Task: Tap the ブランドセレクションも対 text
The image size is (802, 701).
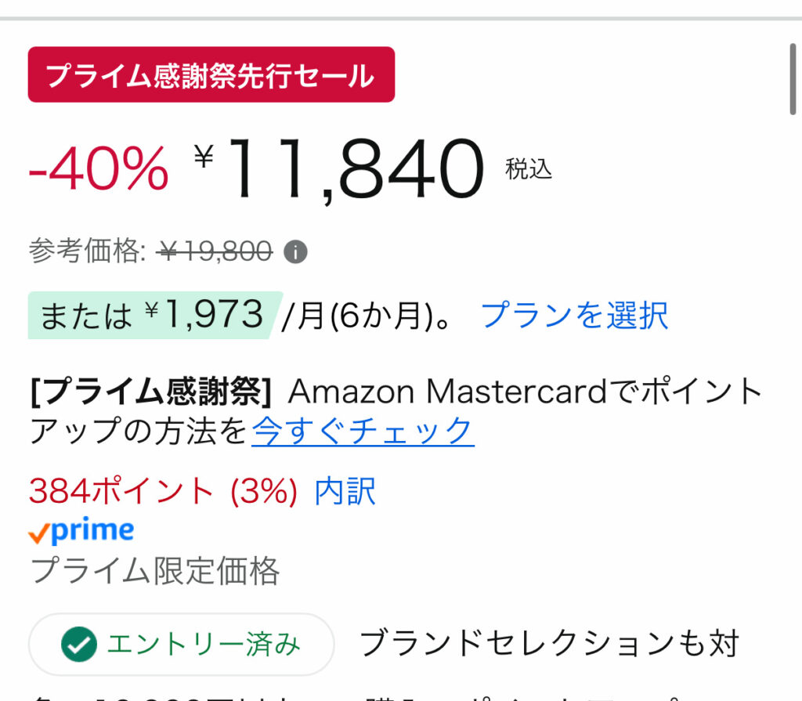Action: tap(549, 644)
